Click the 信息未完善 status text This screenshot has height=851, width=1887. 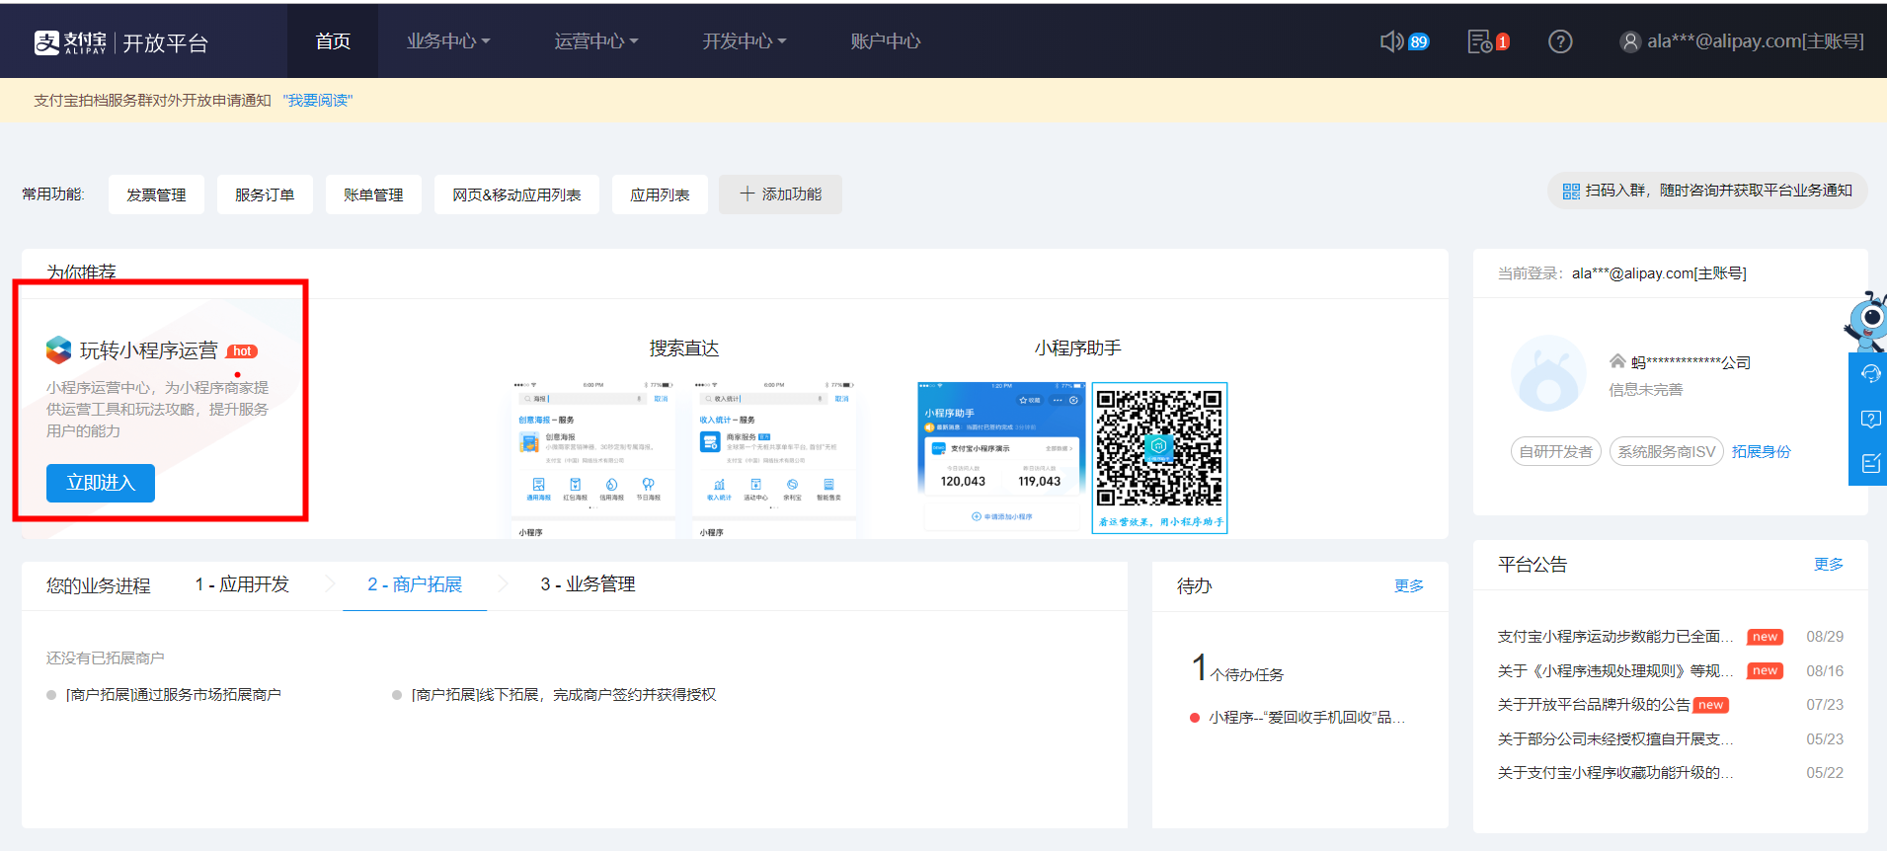pos(1645,390)
